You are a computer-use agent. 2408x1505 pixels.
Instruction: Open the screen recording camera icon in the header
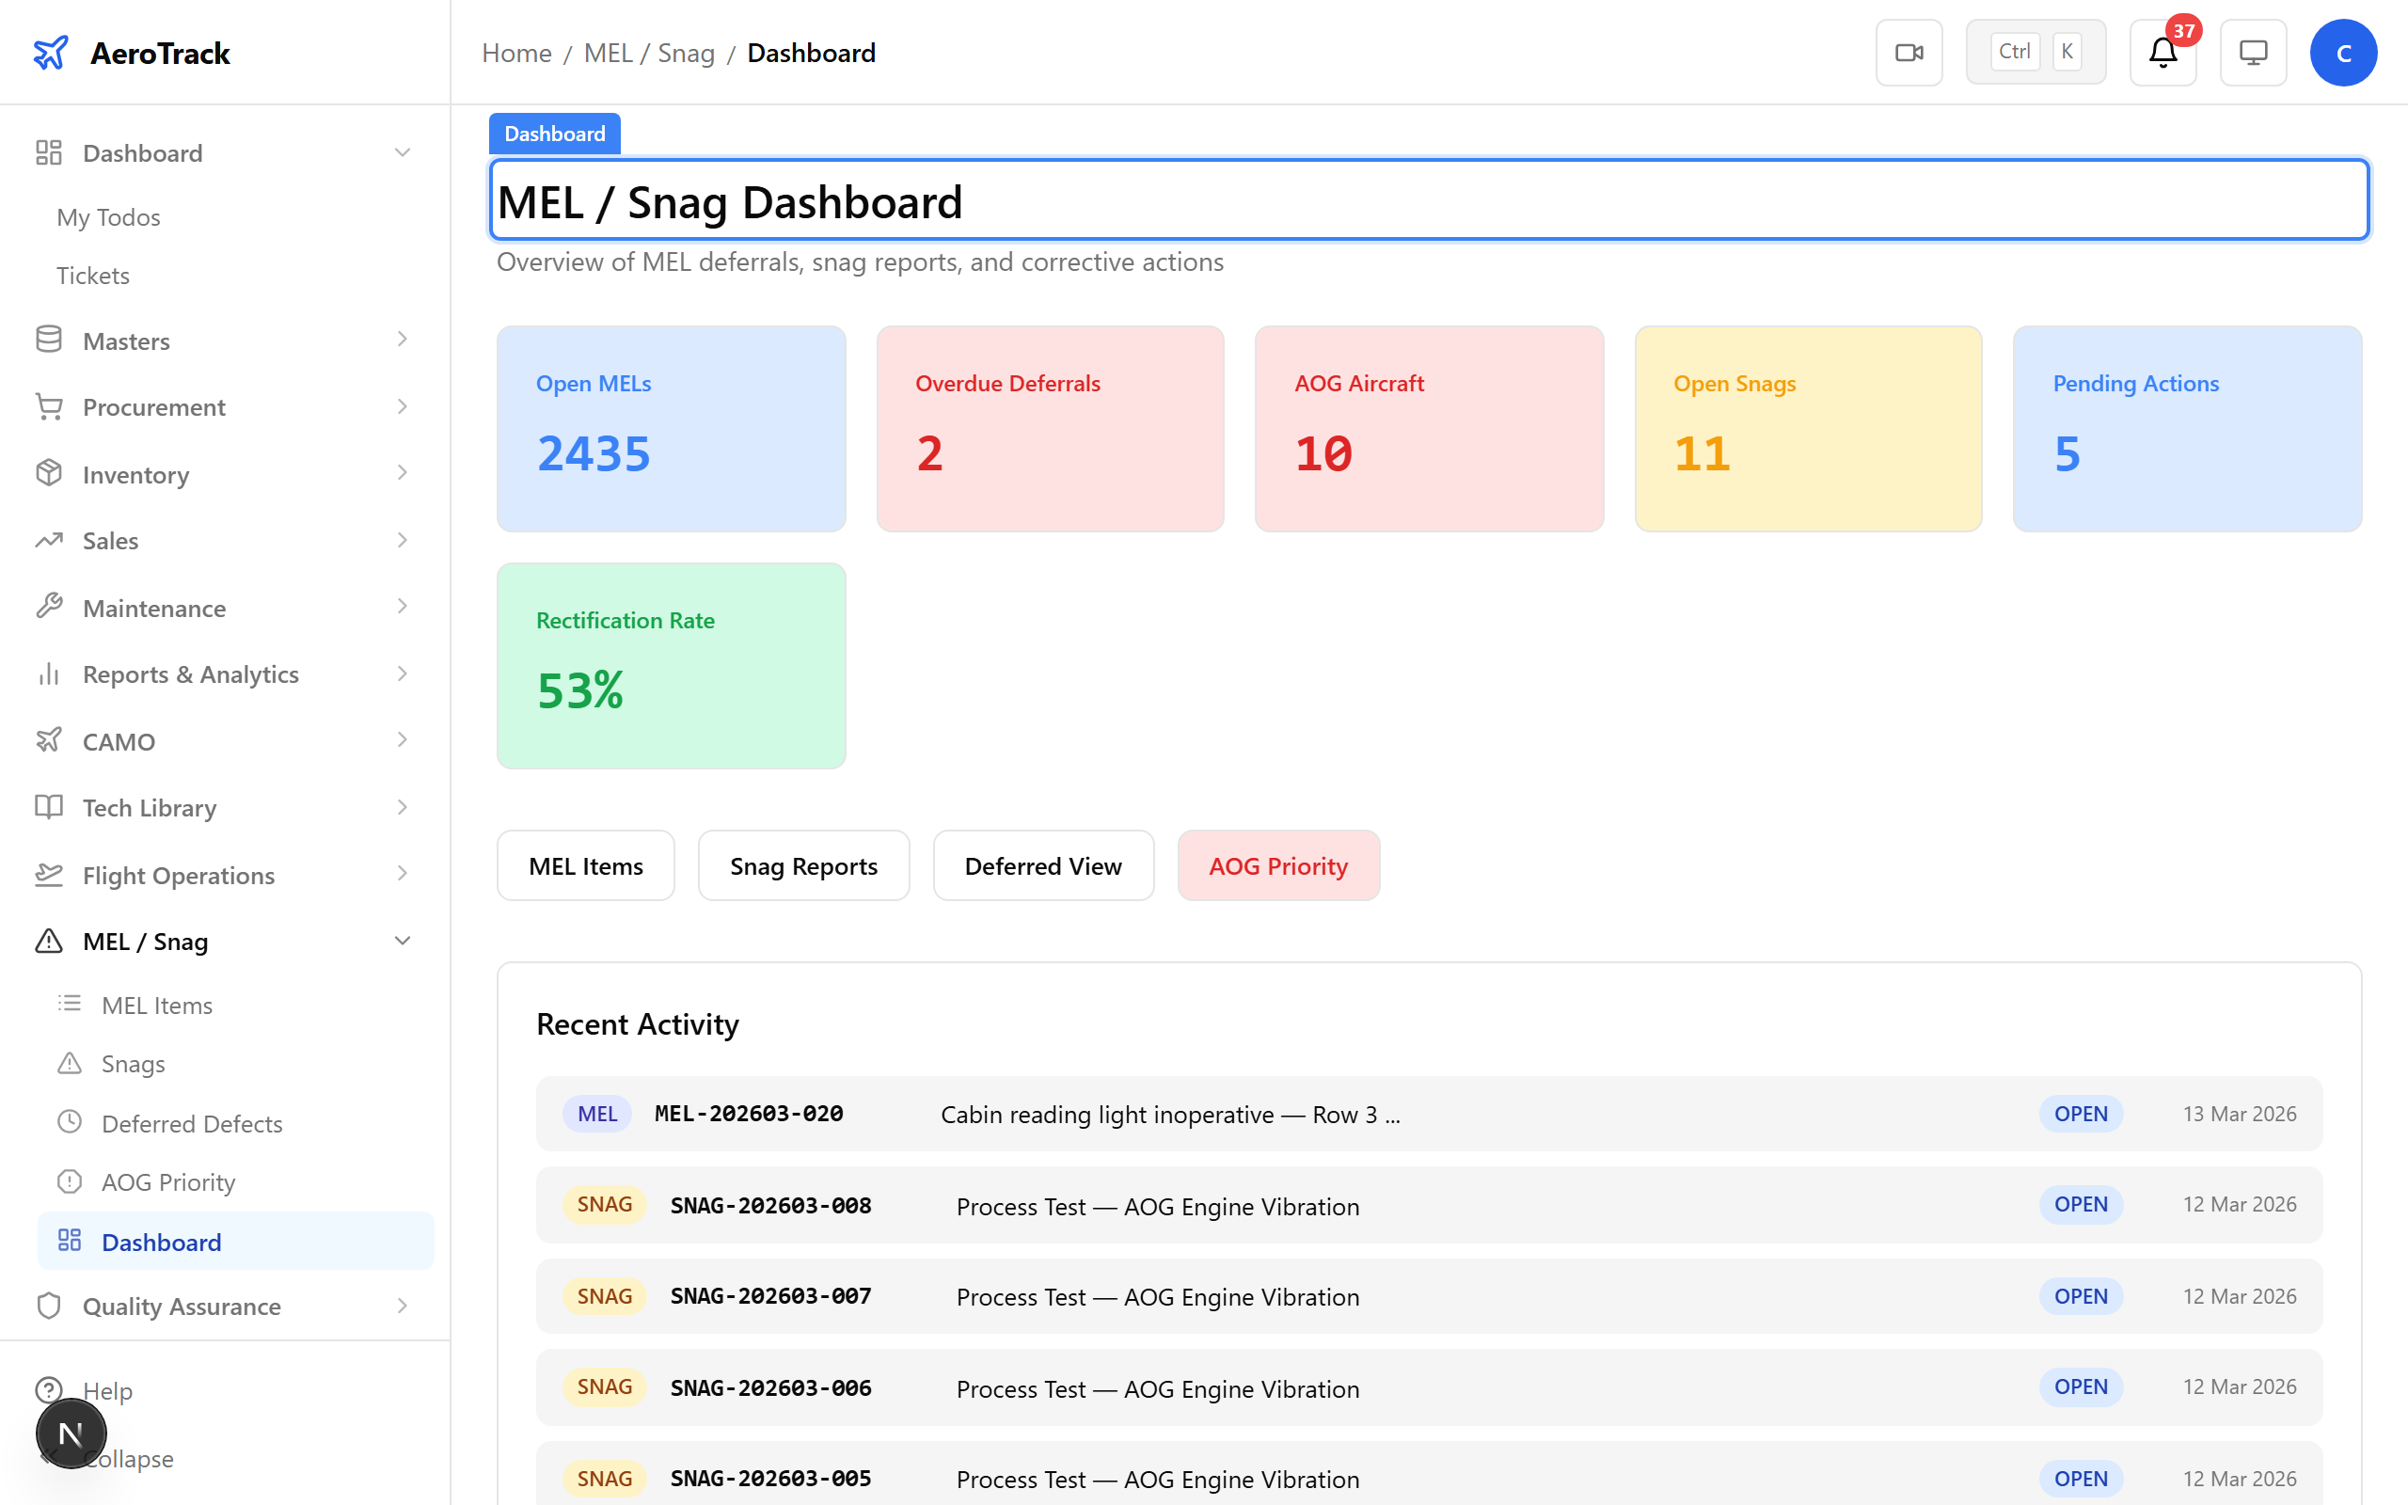coord(1909,52)
